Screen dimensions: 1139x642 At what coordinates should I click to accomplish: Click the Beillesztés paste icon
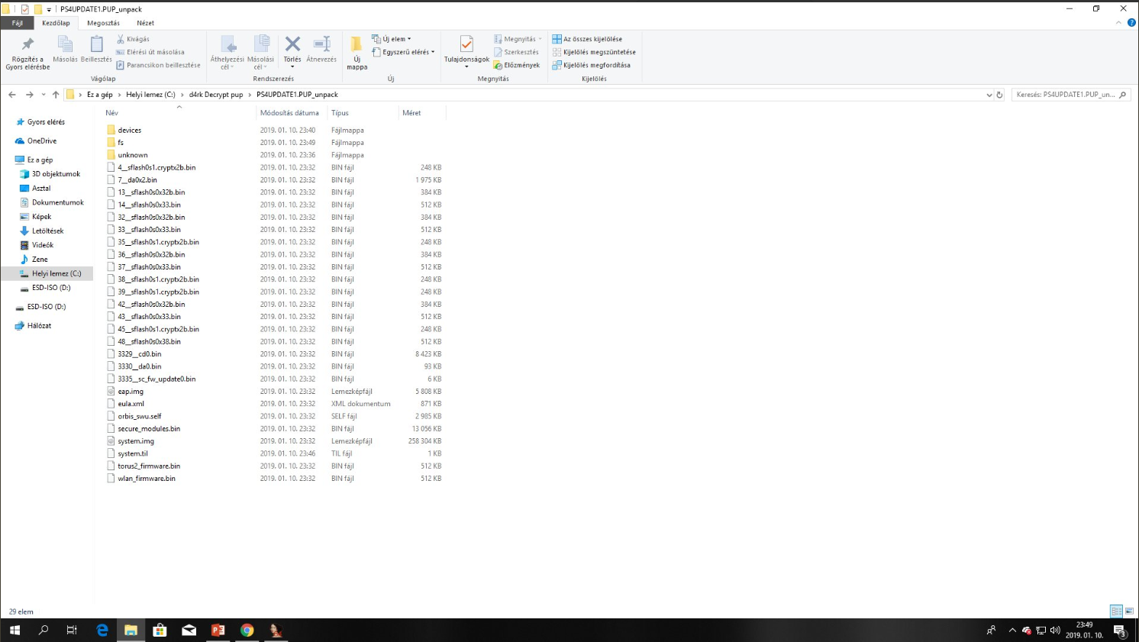point(96,46)
